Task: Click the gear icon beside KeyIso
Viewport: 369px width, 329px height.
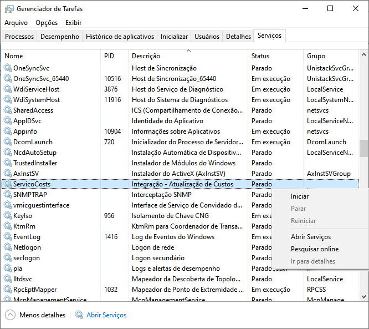Action: tap(8, 216)
